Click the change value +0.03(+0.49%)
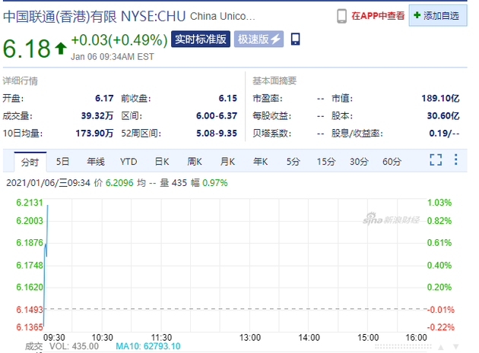The height and width of the screenshot is (353, 479). coord(119,40)
